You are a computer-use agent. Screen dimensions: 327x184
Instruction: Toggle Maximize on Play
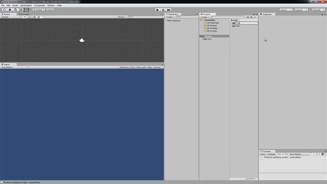click(x=127, y=67)
